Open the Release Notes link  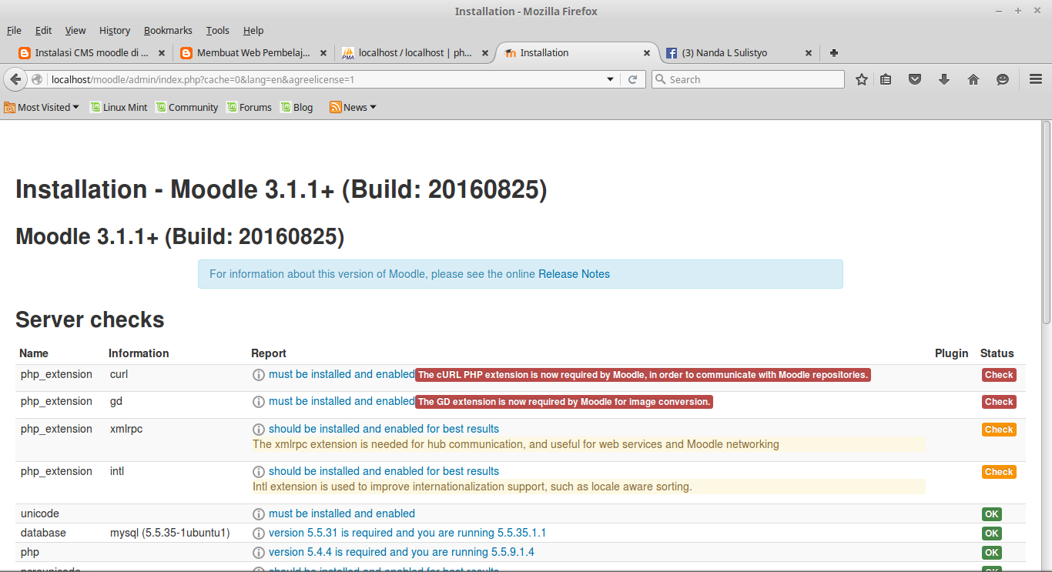coord(574,274)
